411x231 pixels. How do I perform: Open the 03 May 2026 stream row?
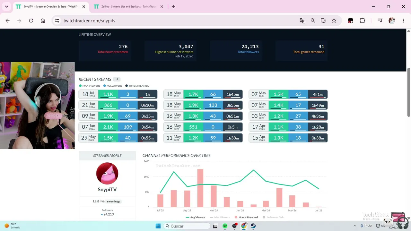coord(288,116)
